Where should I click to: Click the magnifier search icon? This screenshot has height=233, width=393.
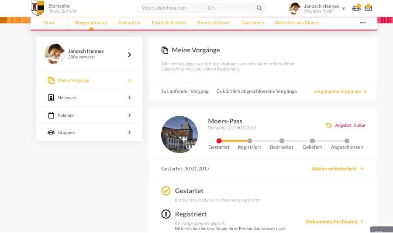[259, 8]
